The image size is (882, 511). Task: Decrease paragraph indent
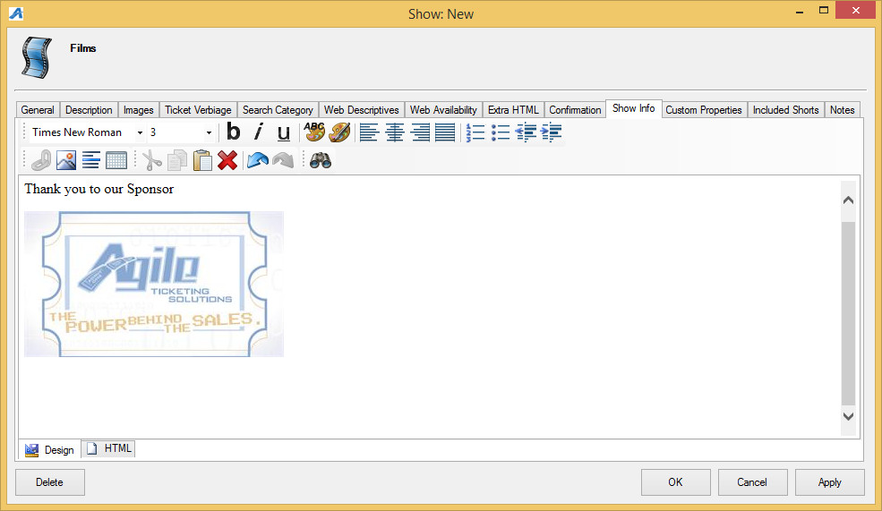coord(526,132)
